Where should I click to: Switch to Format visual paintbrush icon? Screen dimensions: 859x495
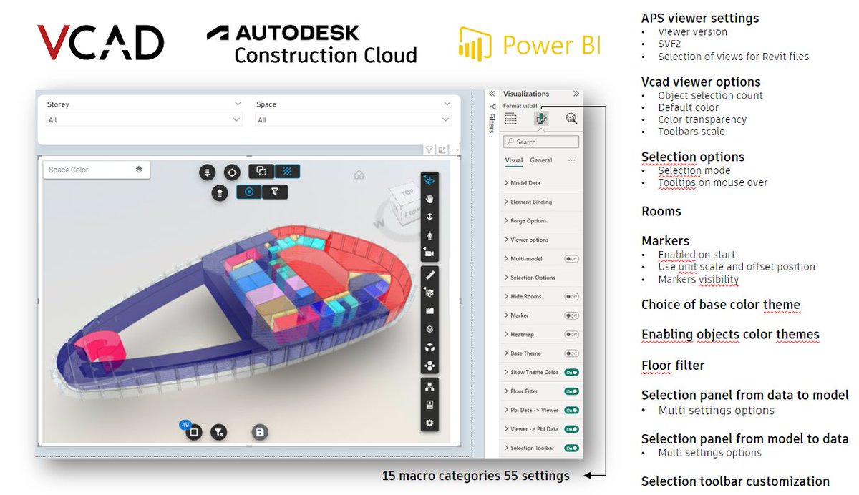(541, 118)
